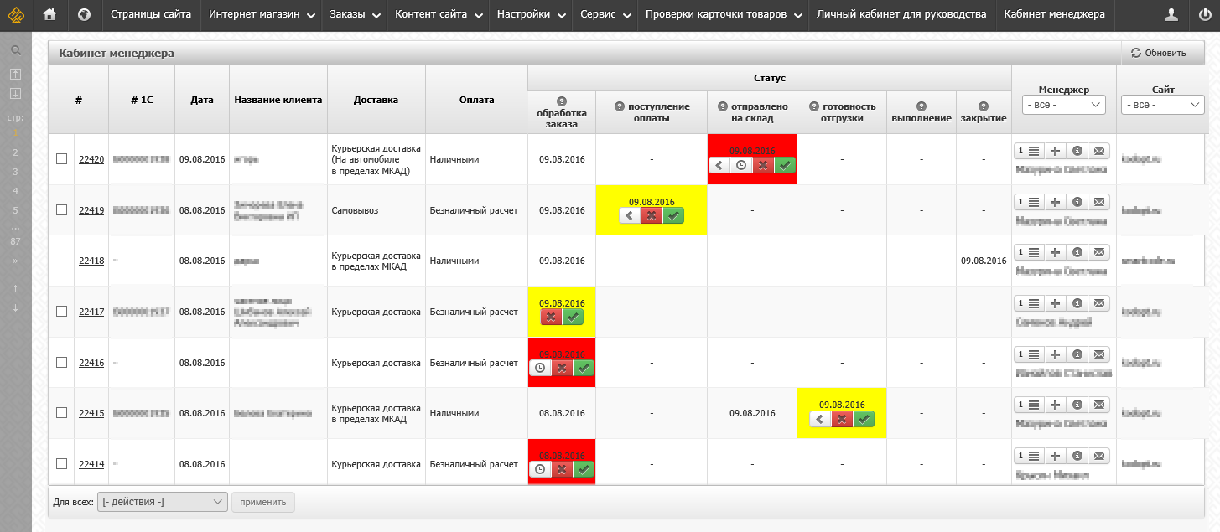Expand the Заказы menu
The width and height of the screenshot is (1220, 532).
(355, 14)
